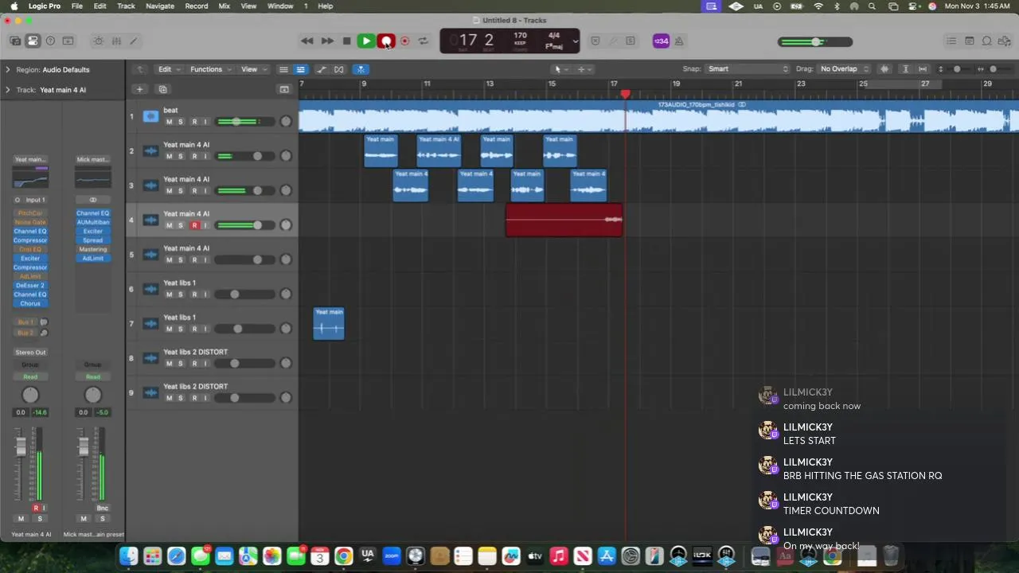This screenshot has height=573, width=1019.
Task: Open the pointer left-click tool menu
Action: point(560,69)
